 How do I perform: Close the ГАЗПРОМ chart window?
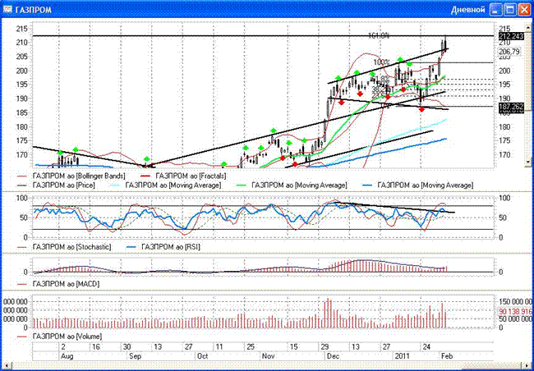pos(523,10)
